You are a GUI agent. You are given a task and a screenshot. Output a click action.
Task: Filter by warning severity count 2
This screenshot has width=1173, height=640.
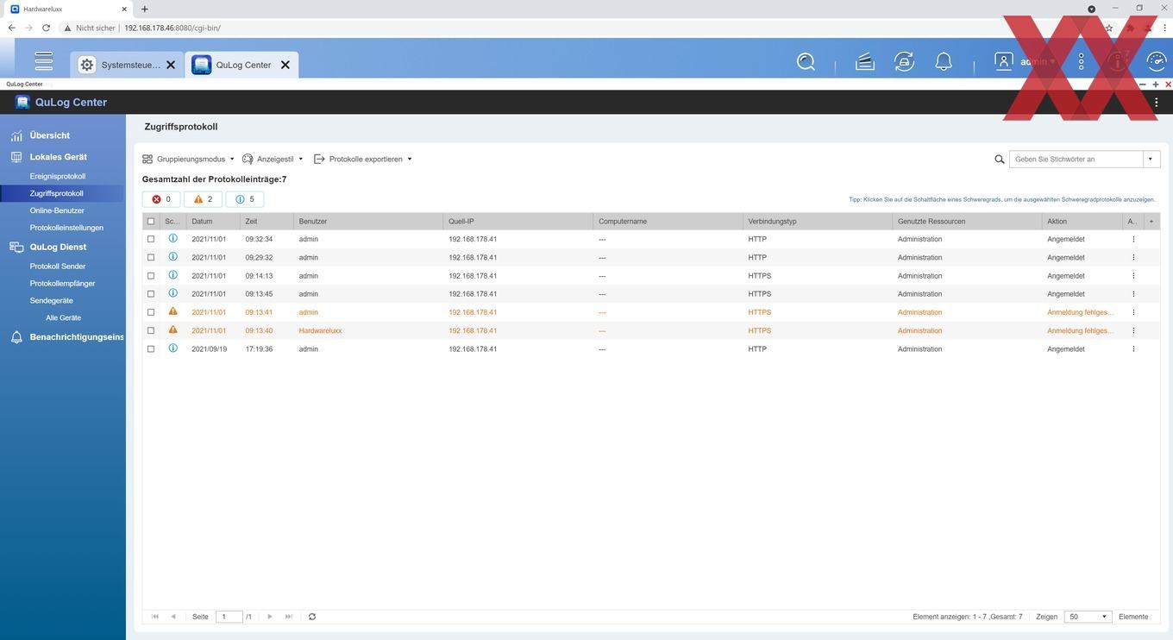[x=203, y=199]
